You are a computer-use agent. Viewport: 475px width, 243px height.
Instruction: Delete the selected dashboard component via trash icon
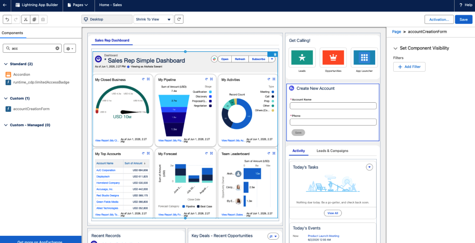click(x=275, y=54)
